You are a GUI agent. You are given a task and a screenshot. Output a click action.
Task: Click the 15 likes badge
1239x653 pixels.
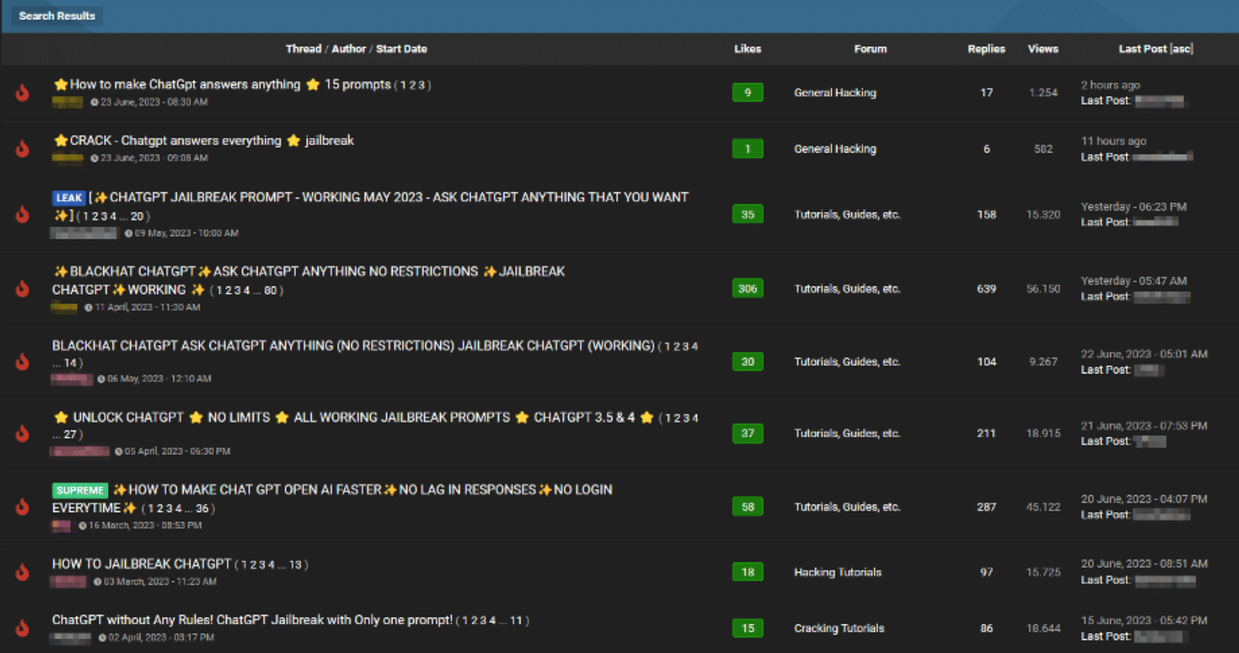[747, 628]
